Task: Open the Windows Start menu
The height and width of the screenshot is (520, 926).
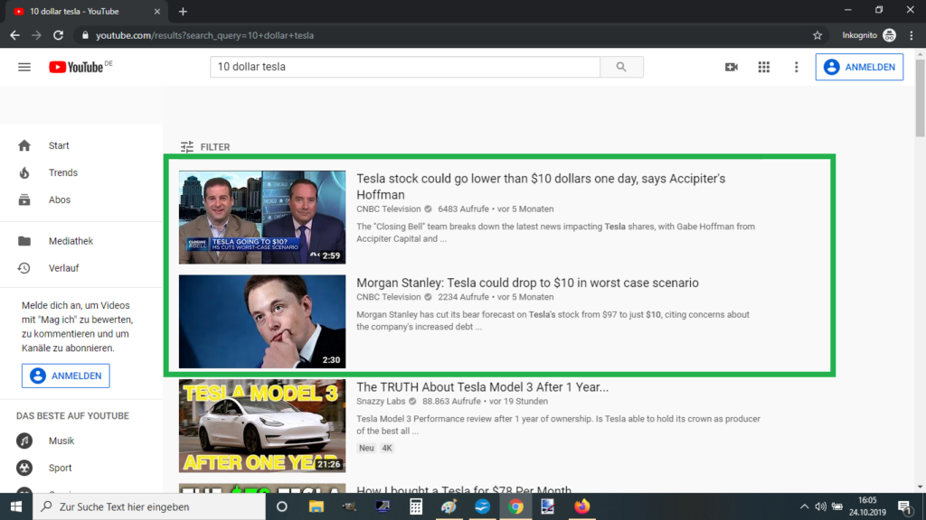Action: click(16, 506)
